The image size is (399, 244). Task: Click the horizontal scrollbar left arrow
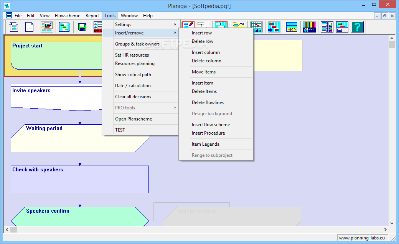[x=7, y=229]
